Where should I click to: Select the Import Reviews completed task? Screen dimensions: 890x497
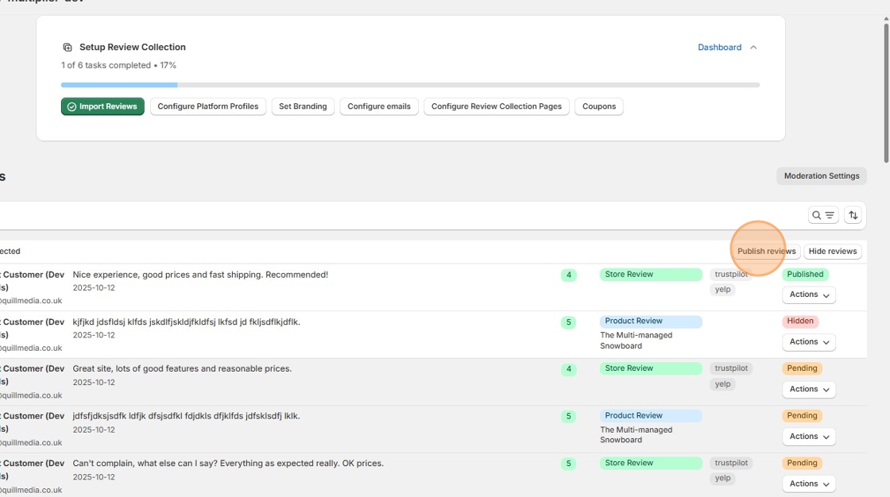tap(103, 106)
